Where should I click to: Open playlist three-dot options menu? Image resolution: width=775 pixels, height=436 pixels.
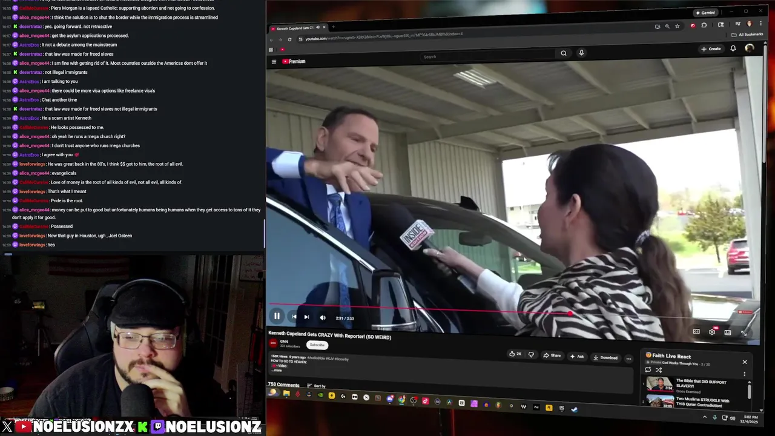click(745, 374)
